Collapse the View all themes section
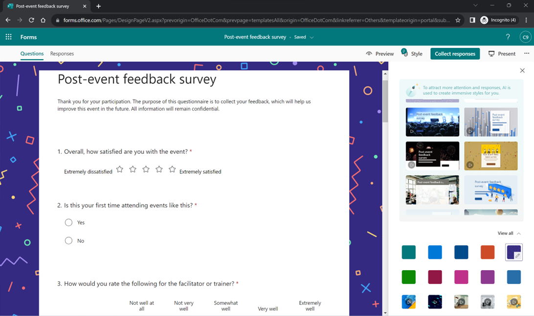The width and height of the screenshot is (534, 316). pos(519,233)
